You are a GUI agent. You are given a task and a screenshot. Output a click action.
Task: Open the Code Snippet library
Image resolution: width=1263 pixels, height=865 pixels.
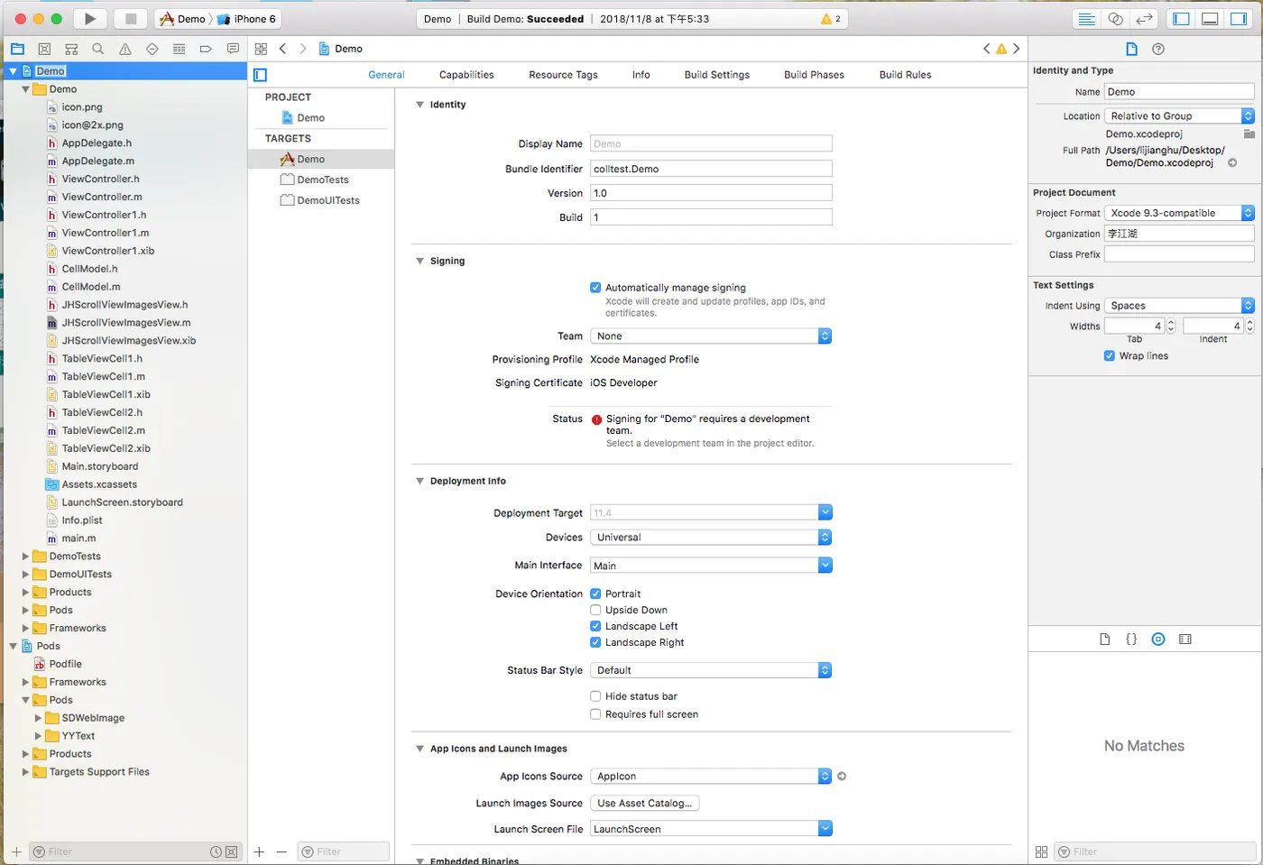(x=1131, y=639)
